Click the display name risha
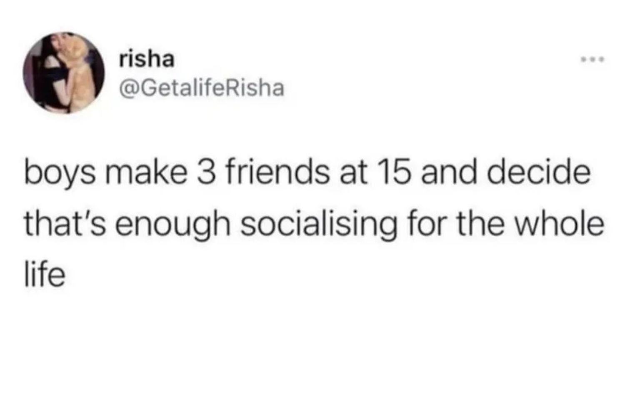The image size is (625, 400). [x=146, y=60]
